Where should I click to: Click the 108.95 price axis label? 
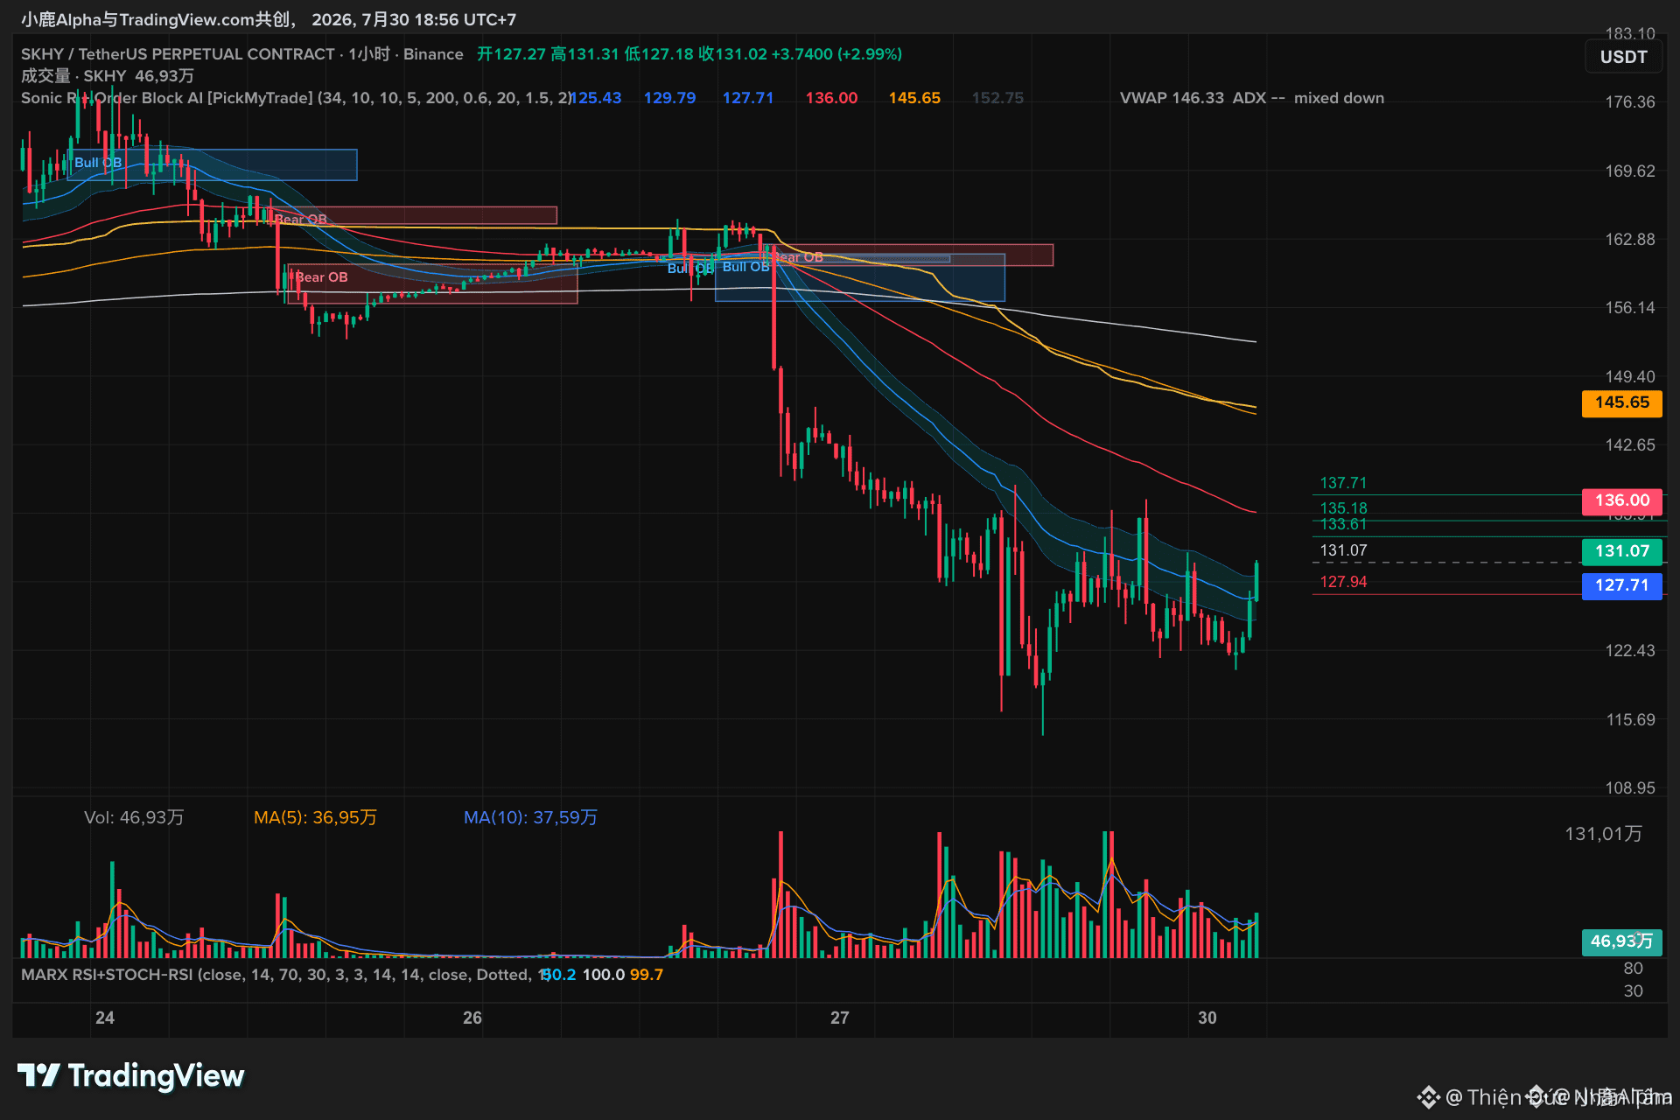pyautogui.click(x=1630, y=788)
